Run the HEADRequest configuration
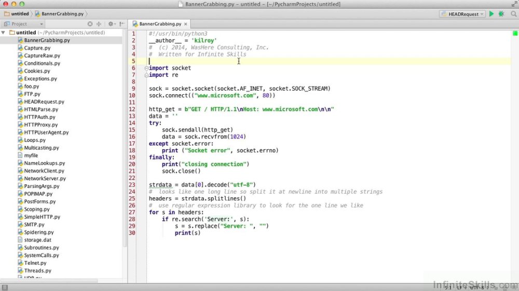 click(x=491, y=14)
